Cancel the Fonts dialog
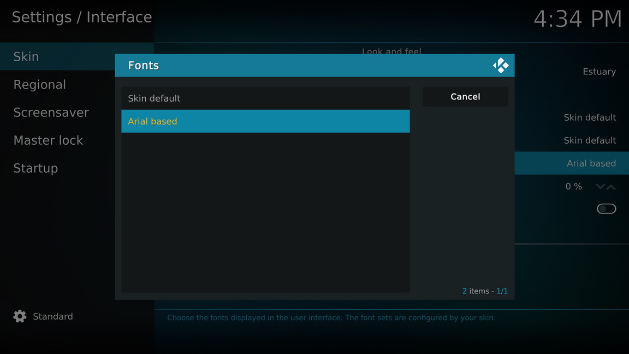Viewport: 629px width, 354px height. click(465, 97)
